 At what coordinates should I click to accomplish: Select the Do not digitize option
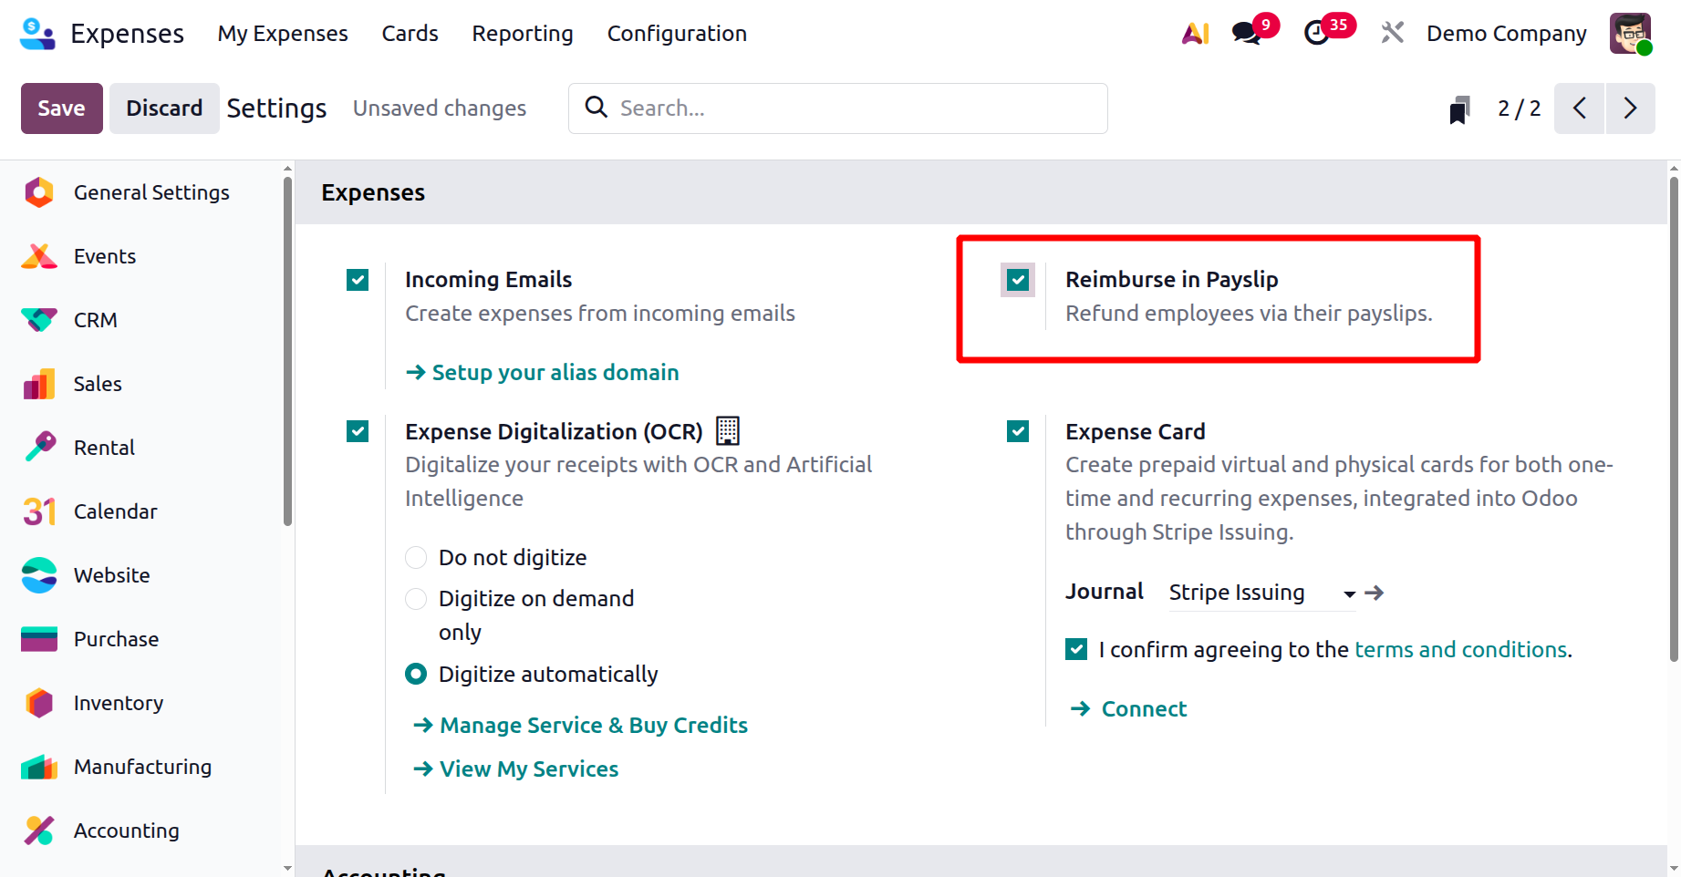(x=416, y=557)
